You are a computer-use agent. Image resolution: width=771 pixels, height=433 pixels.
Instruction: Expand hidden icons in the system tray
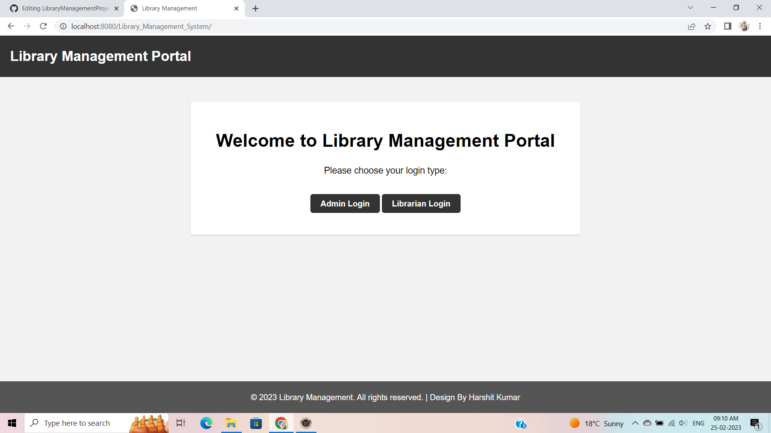(x=636, y=423)
